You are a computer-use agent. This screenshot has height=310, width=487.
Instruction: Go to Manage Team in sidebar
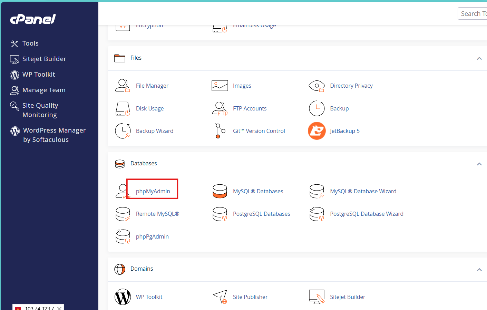point(44,90)
